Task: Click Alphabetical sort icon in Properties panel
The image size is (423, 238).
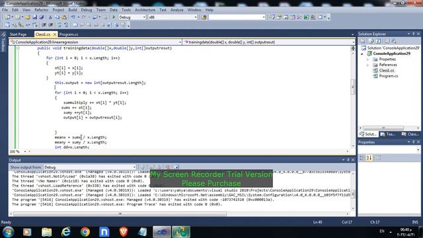Action: click(369, 158)
